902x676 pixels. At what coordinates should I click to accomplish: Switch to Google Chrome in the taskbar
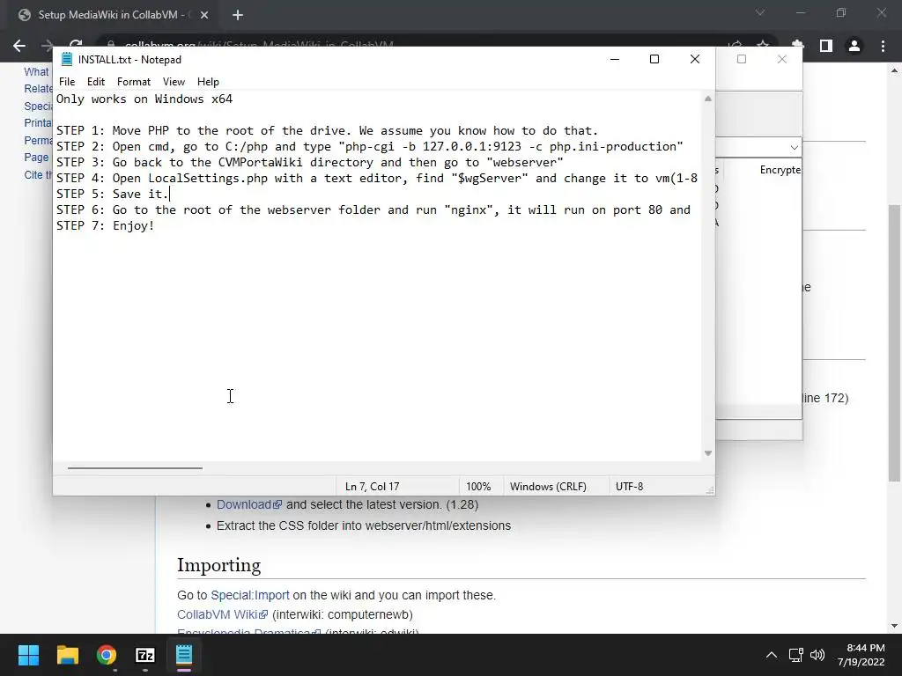(x=107, y=655)
